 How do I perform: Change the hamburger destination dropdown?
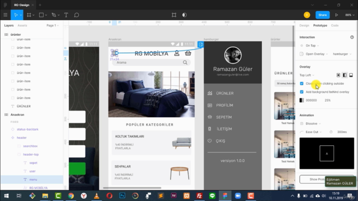point(342,54)
